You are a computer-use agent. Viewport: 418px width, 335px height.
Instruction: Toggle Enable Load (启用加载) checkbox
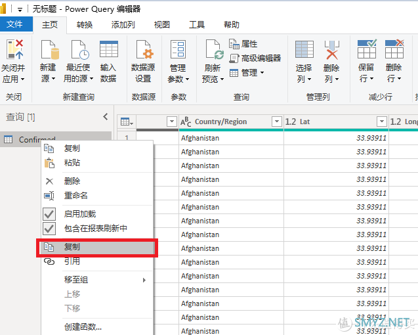click(49, 214)
